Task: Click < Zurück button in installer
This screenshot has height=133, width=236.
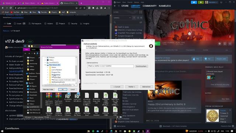Action: pyautogui.click(x=117, y=87)
